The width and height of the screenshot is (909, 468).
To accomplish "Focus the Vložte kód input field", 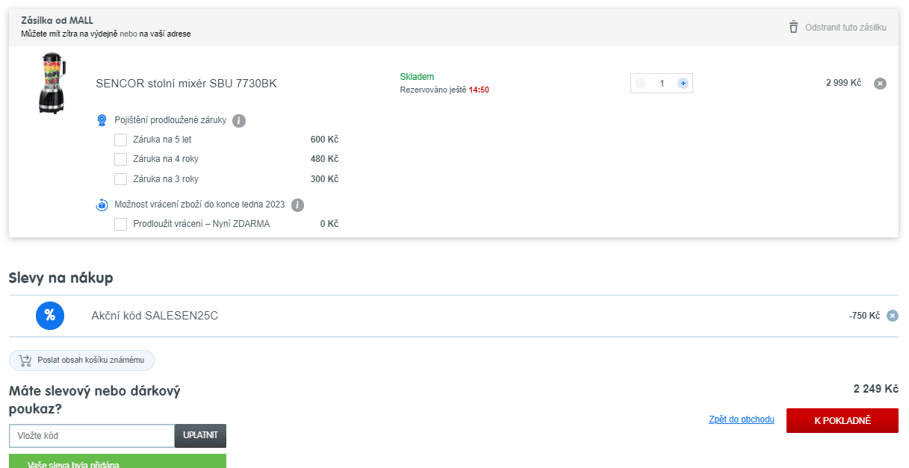I will tap(92, 436).
